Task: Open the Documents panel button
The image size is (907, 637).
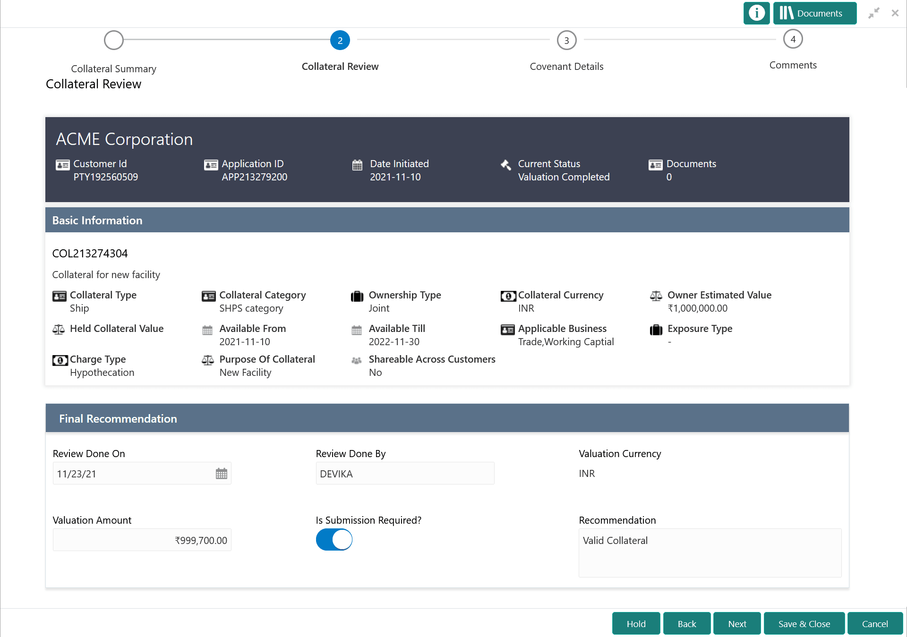Action: click(814, 13)
